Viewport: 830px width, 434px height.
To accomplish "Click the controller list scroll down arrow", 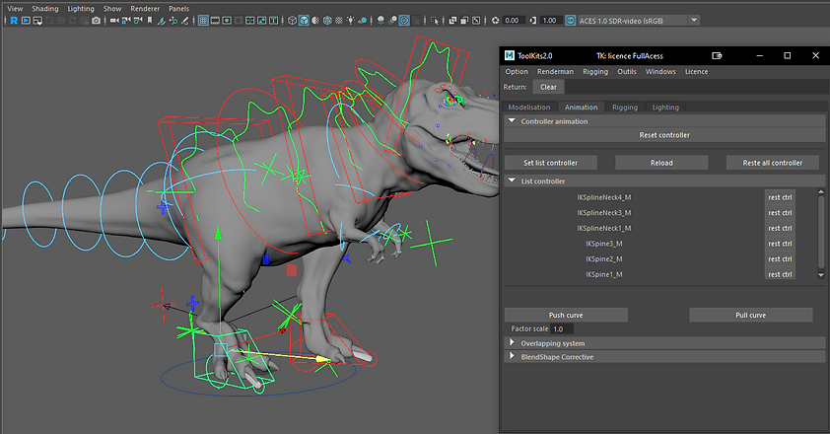I will 821,275.
